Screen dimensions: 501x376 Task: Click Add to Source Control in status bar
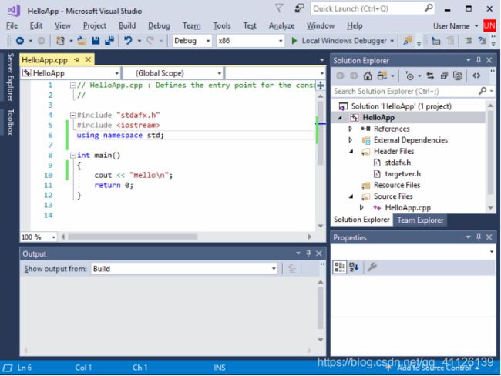coord(434,368)
